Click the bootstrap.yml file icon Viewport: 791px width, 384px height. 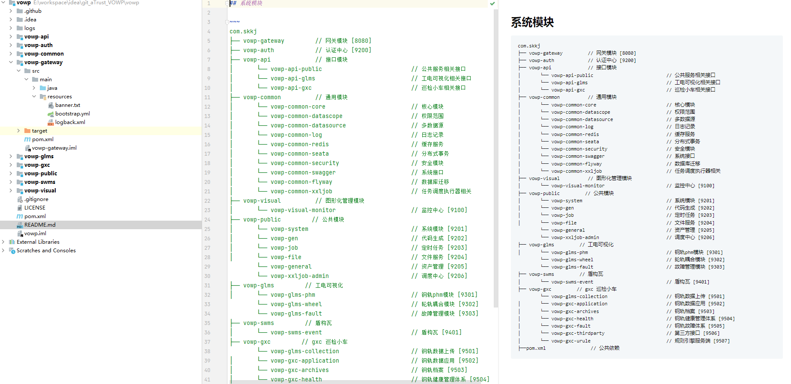click(51, 114)
